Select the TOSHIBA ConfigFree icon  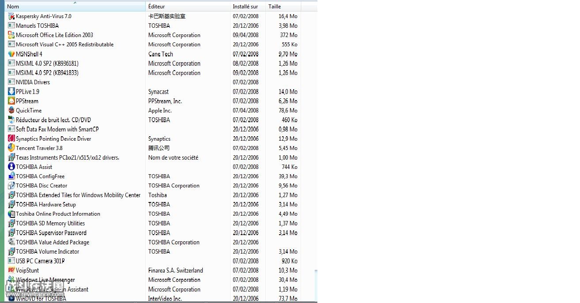(11, 176)
